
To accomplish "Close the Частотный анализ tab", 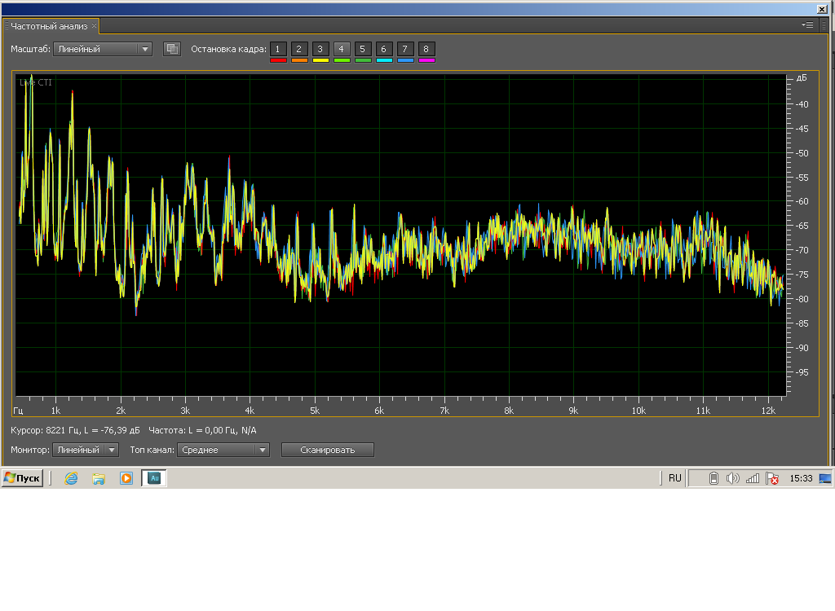I will [94, 26].
